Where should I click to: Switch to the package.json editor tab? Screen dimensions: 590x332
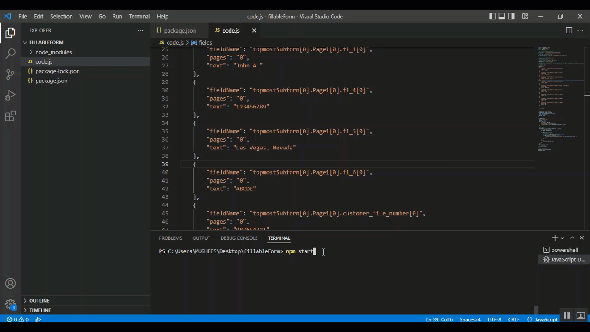tap(180, 30)
